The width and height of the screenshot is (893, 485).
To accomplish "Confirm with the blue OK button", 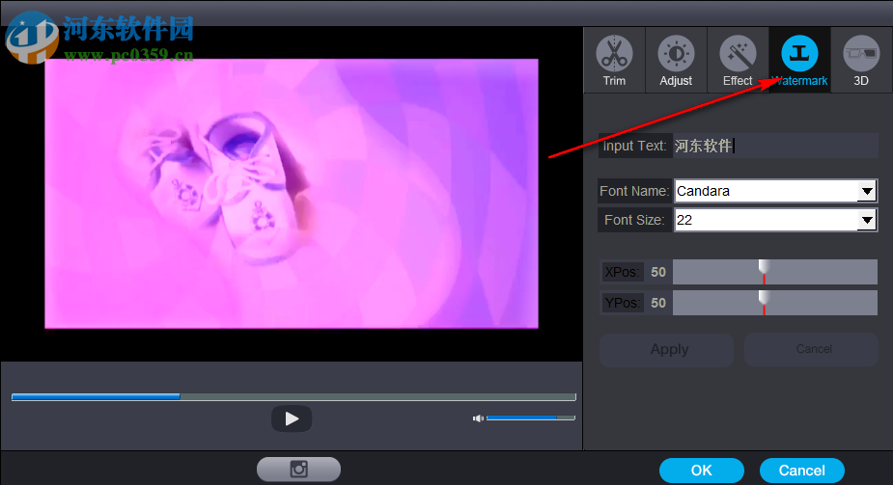I will (x=702, y=471).
